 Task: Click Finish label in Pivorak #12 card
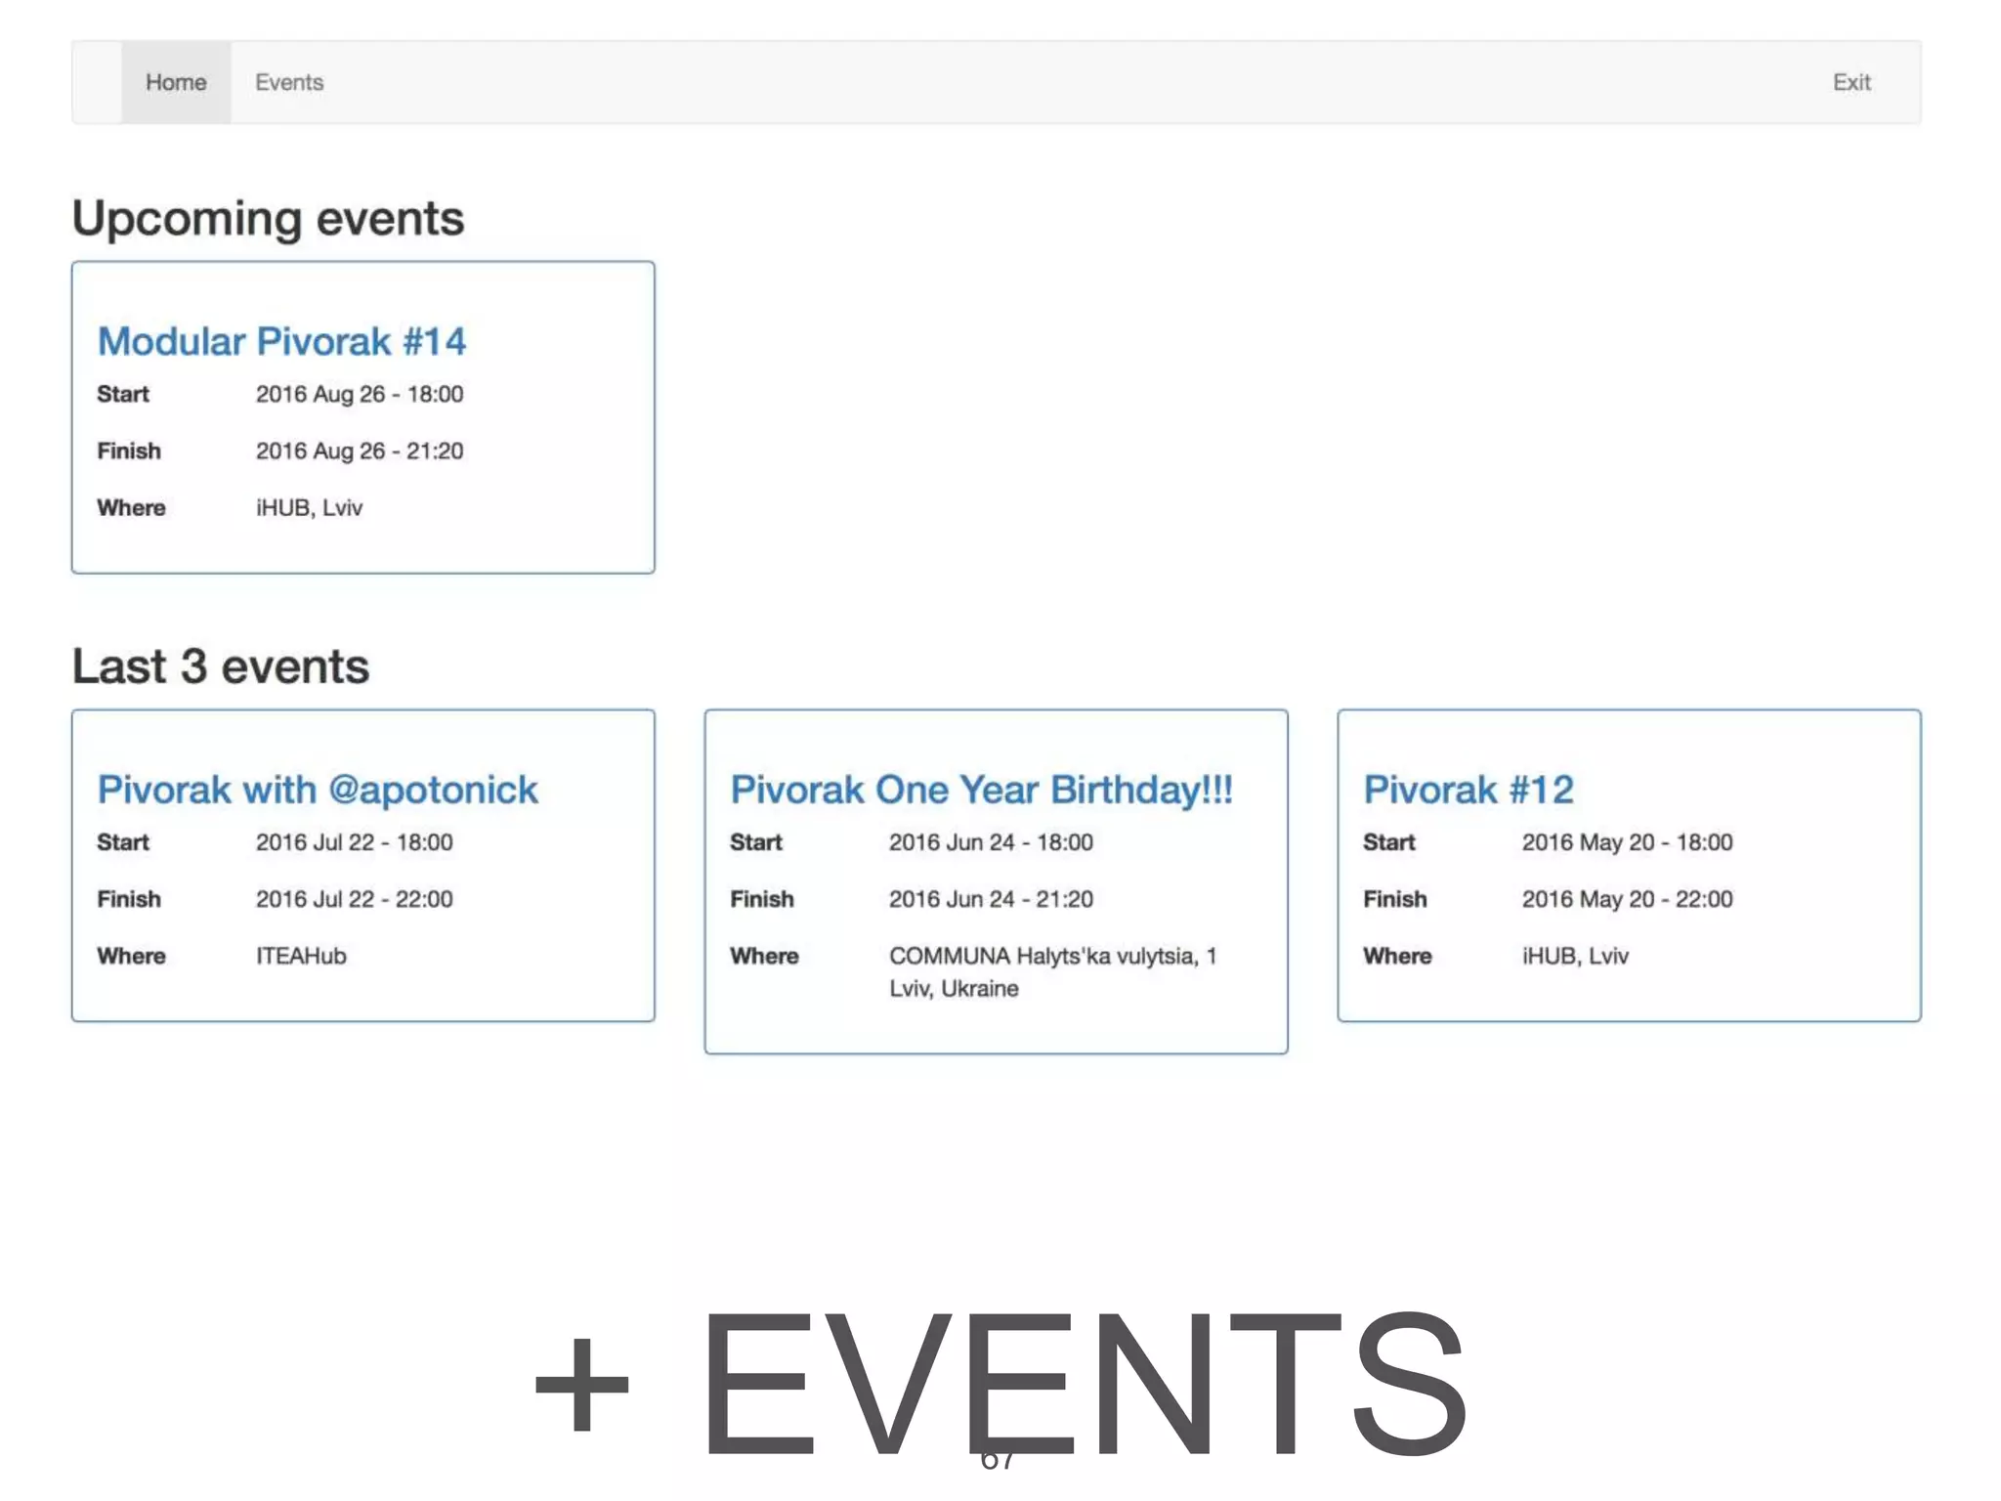click(1394, 899)
